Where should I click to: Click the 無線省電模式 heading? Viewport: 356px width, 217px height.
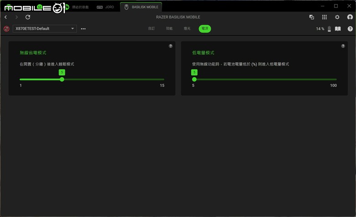(x=33, y=53)
